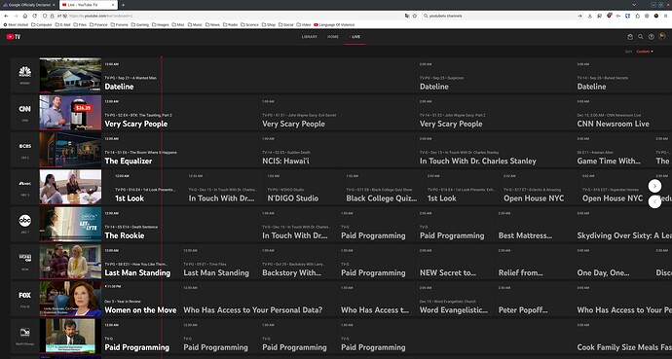
Task: Click the browser reload icon
Action: pyautogui.click(x=34, y=16)
